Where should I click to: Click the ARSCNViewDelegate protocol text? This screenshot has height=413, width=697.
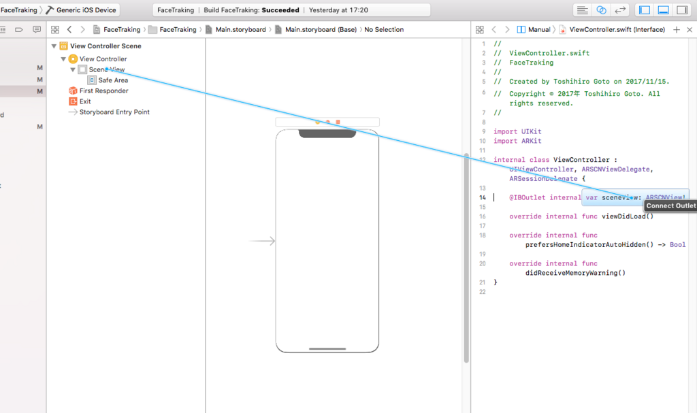(615, 169)
